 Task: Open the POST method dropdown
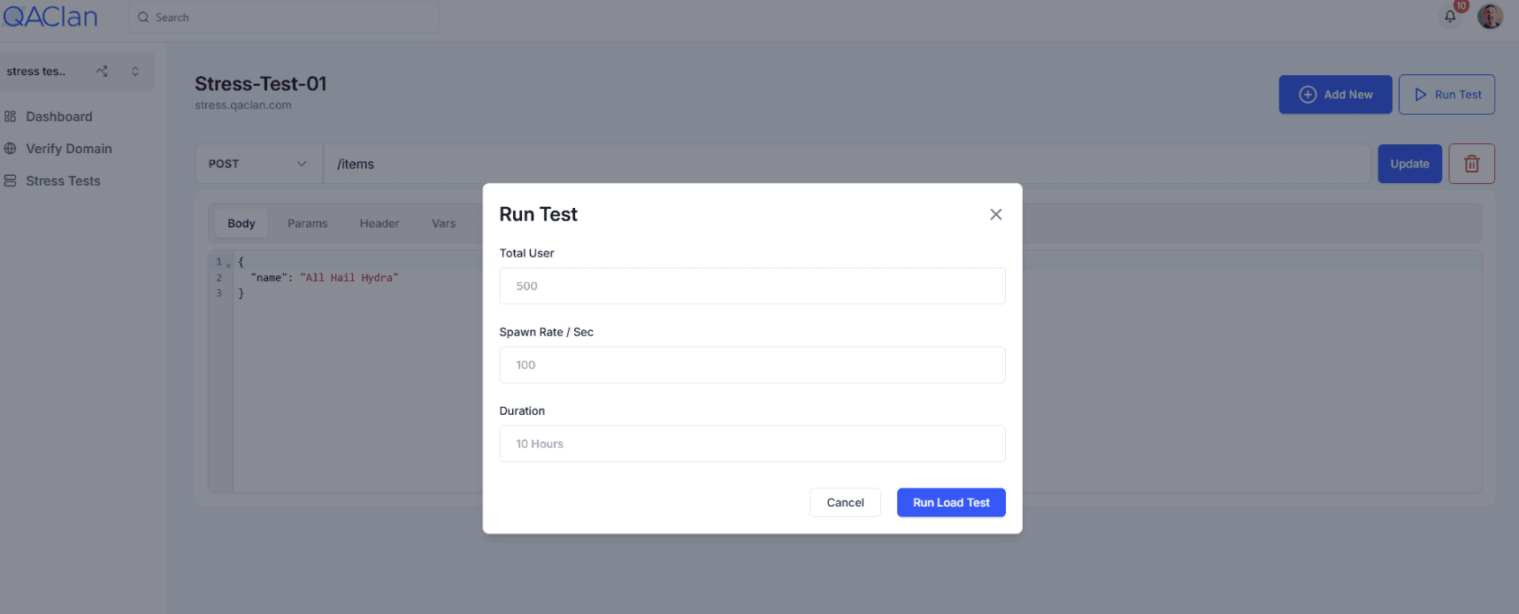point(258,164)
